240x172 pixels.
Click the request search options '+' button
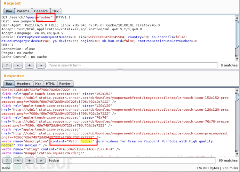pyautogui.click(x=29, y=65)
